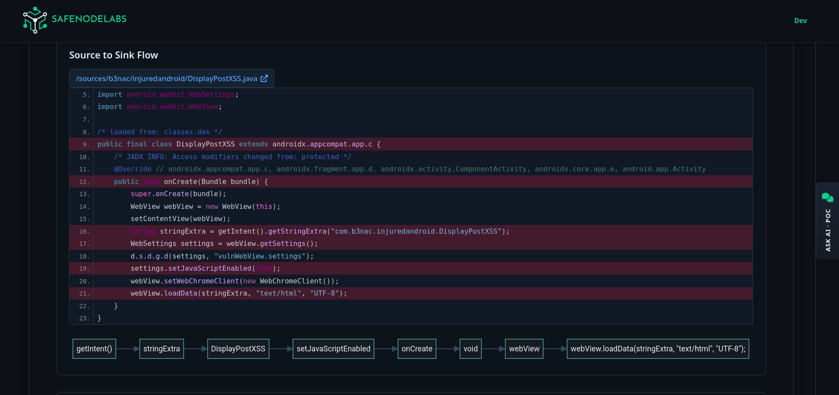Click line 13 super.onCreate(bundle) code
Screen dimensions: 839x395
coord(178,194)
